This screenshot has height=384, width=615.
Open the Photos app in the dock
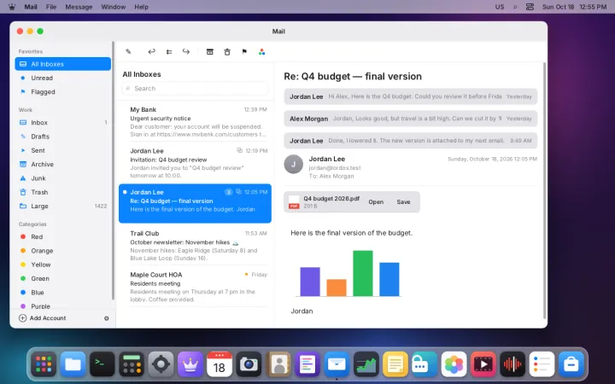454,364
